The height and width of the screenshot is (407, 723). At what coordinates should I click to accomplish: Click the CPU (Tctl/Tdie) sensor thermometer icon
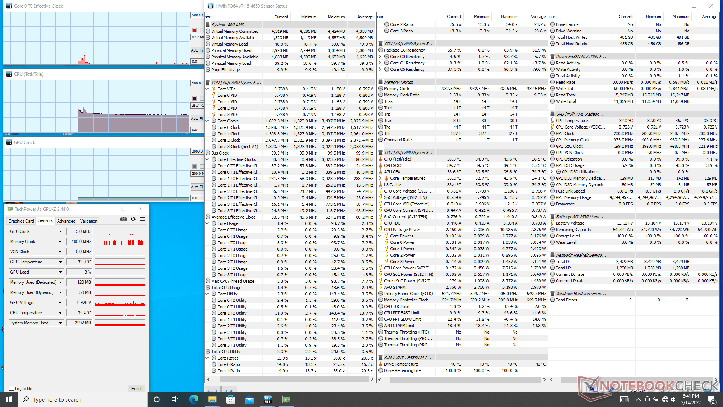click(381, 159)
